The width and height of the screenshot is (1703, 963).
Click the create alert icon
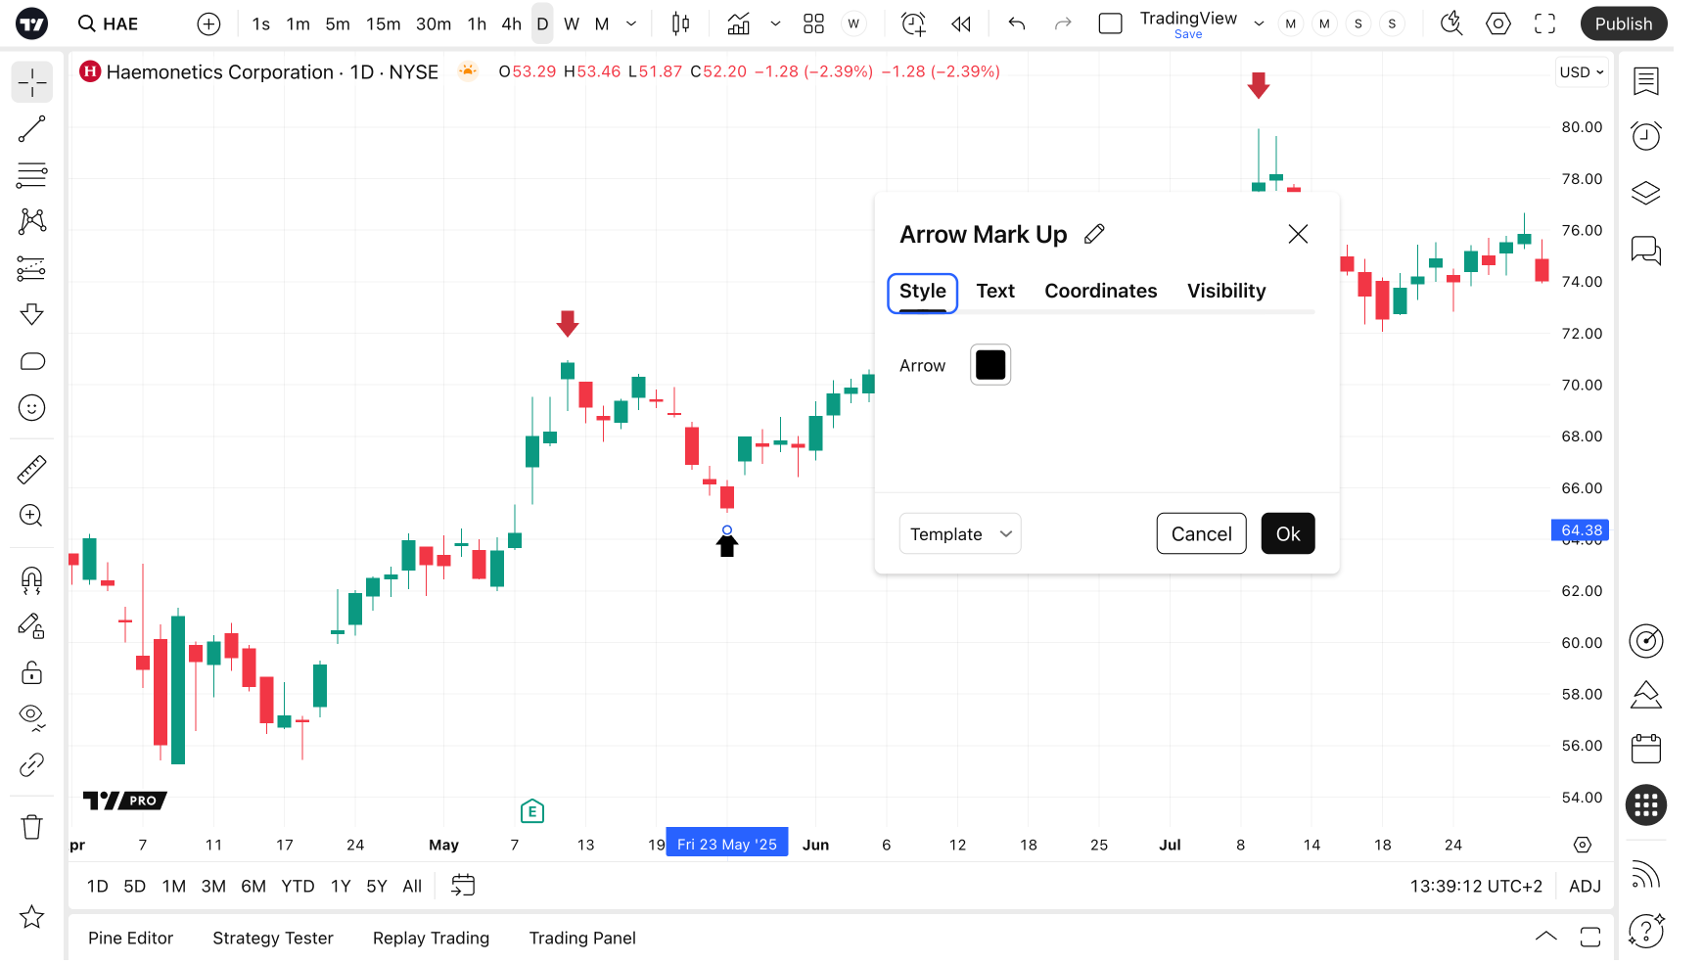click(913, 23)
